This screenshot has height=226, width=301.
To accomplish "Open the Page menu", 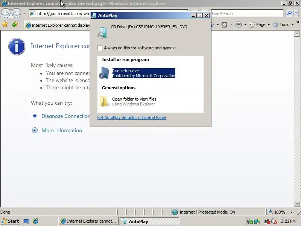I will pos(259,24).
